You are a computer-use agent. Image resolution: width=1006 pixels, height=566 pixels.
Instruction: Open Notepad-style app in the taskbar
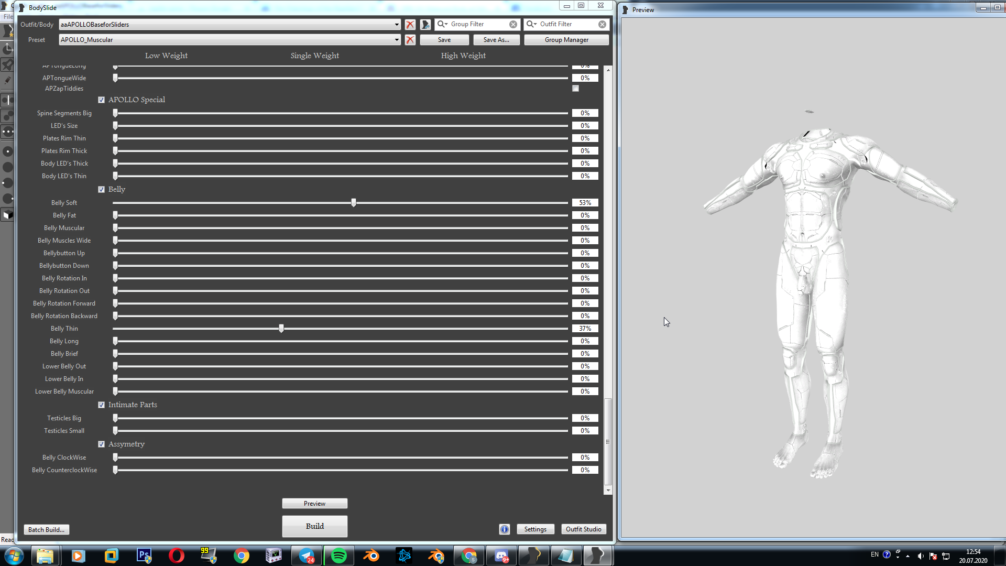[565, 556]
